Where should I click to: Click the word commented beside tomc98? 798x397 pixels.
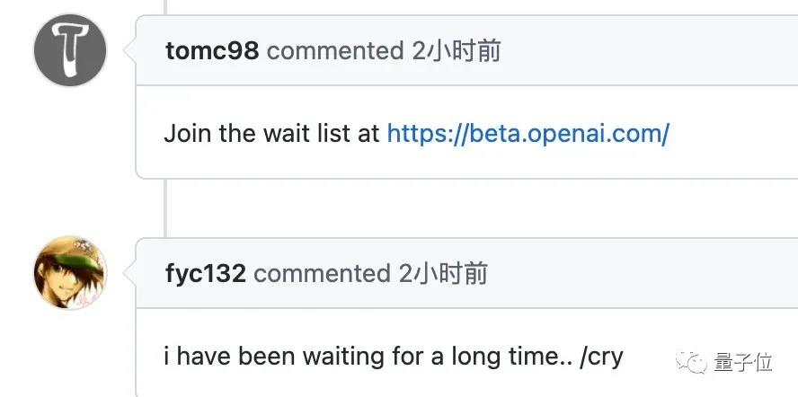335,51
